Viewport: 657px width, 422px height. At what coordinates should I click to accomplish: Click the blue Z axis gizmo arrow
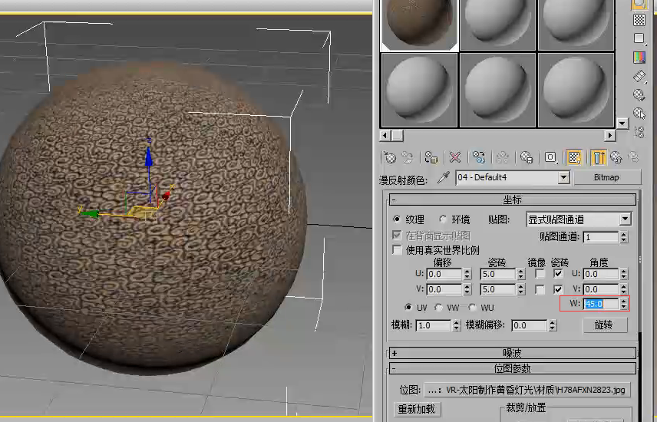148,156
